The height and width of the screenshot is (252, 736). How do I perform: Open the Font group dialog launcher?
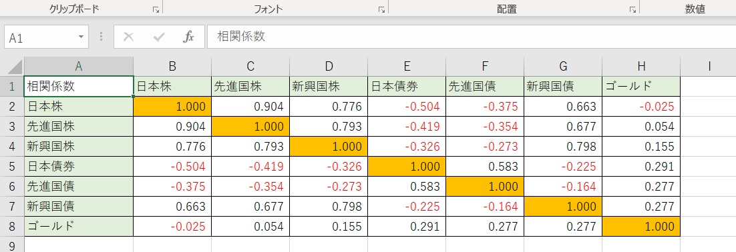coord(381,9)
